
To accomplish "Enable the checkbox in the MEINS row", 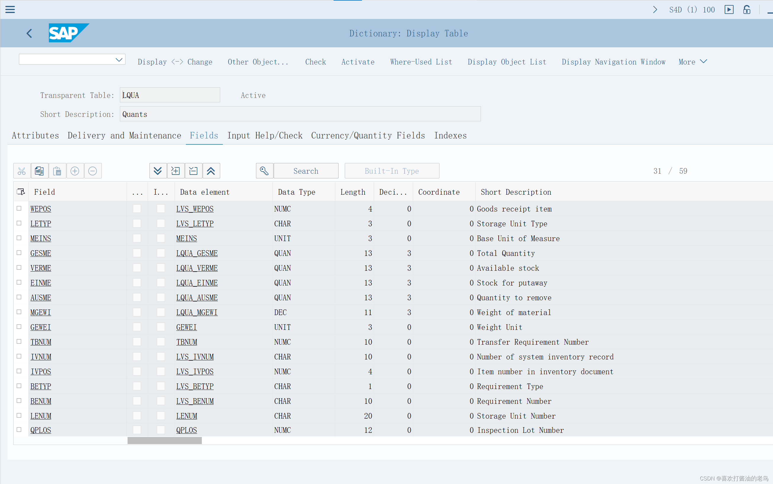I will (x=137, y=238).
